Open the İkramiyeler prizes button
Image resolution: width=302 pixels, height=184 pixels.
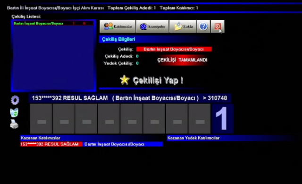(x=152, y=26)
